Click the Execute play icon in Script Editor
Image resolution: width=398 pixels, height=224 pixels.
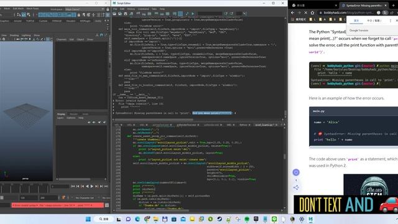point(193,14)
